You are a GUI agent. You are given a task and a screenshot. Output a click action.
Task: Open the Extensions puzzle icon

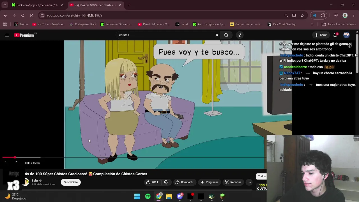pos(323,15)
